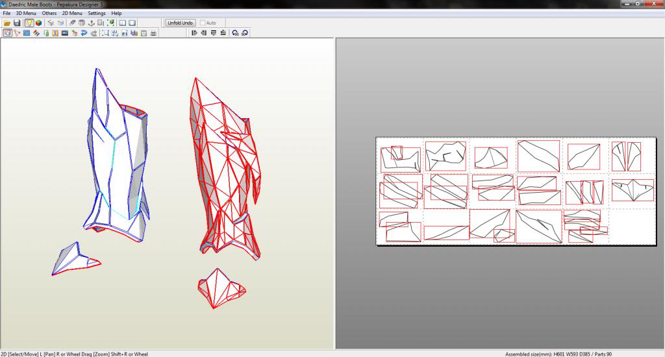Open the 2D Menu
The width and height of the screenshot is (665, 357).
[x=72, y=13]
